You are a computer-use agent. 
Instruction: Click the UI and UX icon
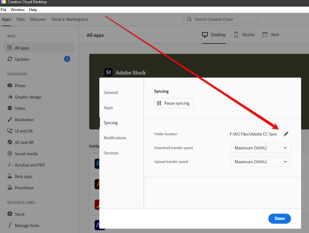[10, 131]
